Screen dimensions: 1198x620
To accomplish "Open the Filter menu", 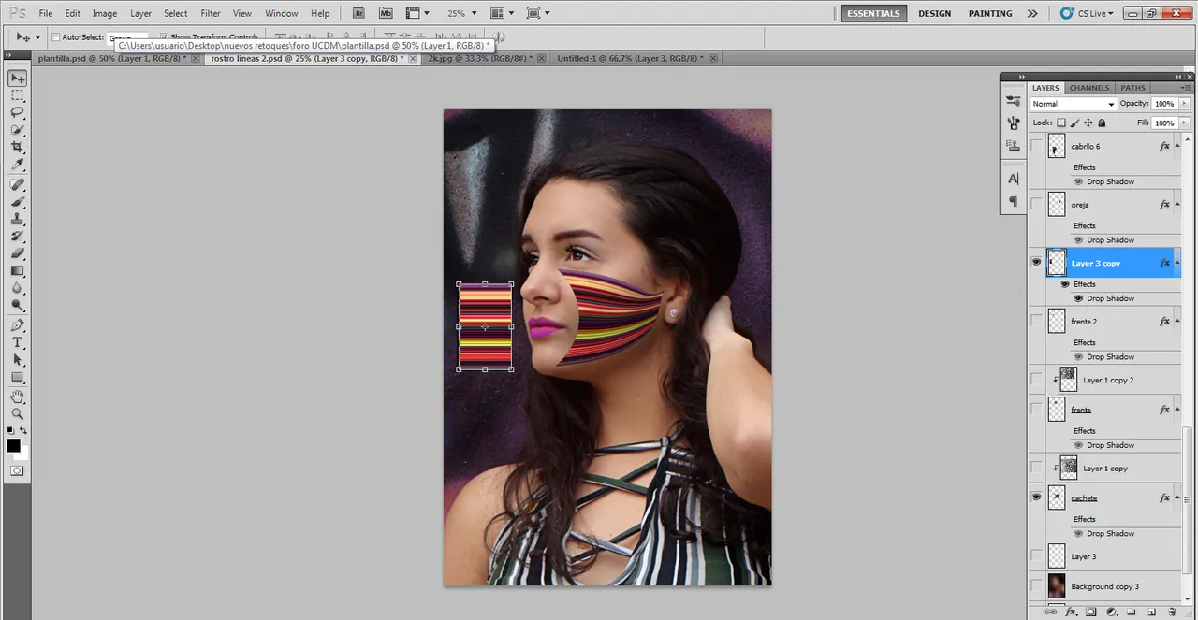I will pos(211,14).
